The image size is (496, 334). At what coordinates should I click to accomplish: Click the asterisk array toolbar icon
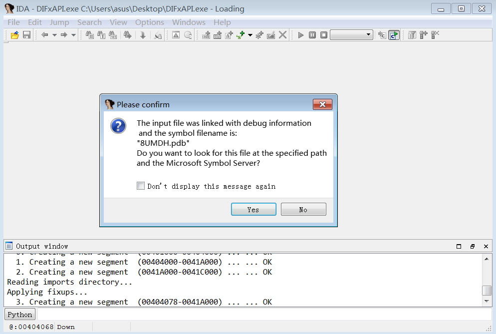pyautogui.click(x=259, y=35)
